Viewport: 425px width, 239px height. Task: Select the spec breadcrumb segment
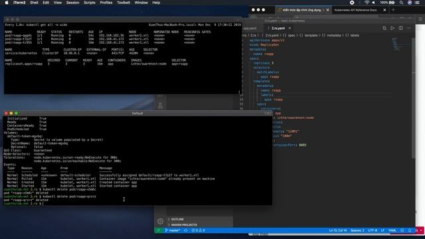(292, 35)
